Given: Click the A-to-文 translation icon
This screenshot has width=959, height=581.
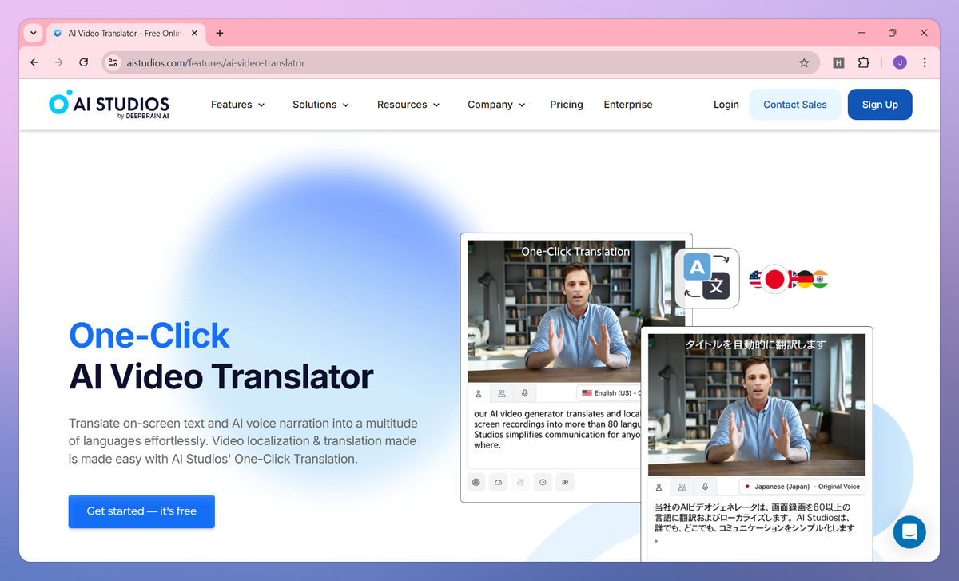Looking at the screenshot, I should tap(707, 277).
